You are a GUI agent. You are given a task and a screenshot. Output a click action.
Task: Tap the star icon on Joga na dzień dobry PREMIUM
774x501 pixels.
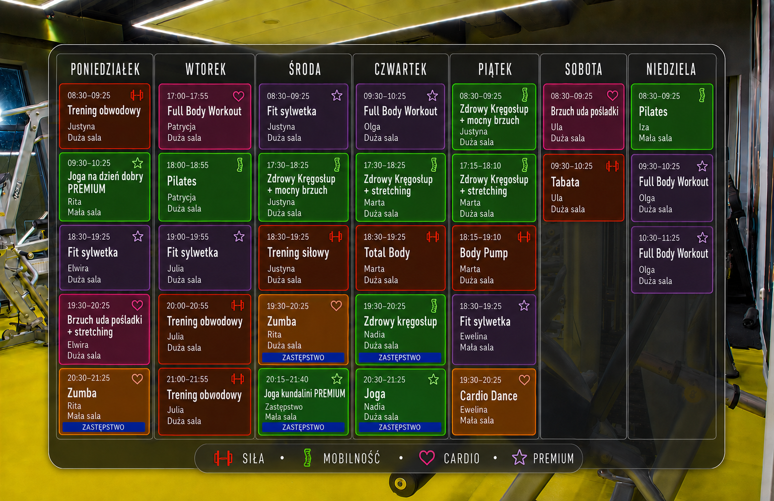138,163
